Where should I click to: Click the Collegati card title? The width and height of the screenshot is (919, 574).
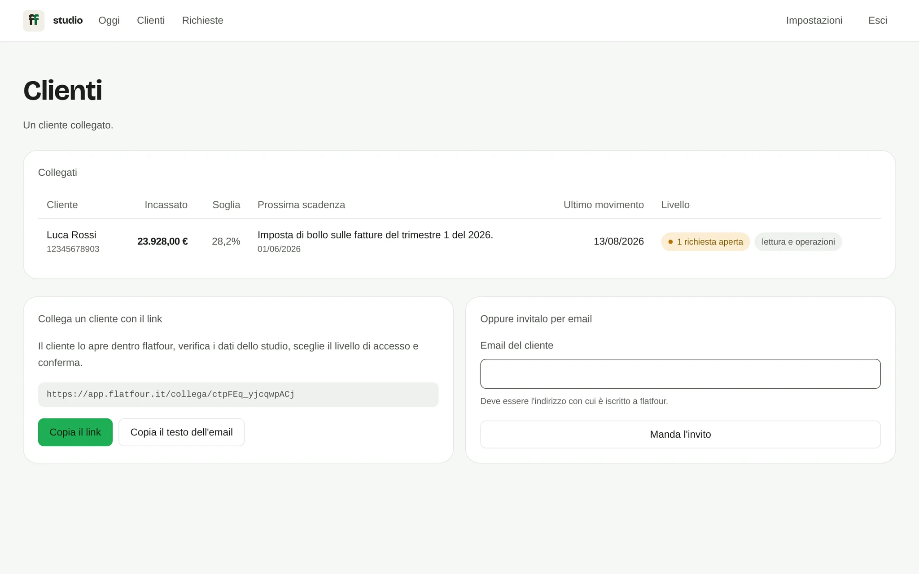pos(57,173)
